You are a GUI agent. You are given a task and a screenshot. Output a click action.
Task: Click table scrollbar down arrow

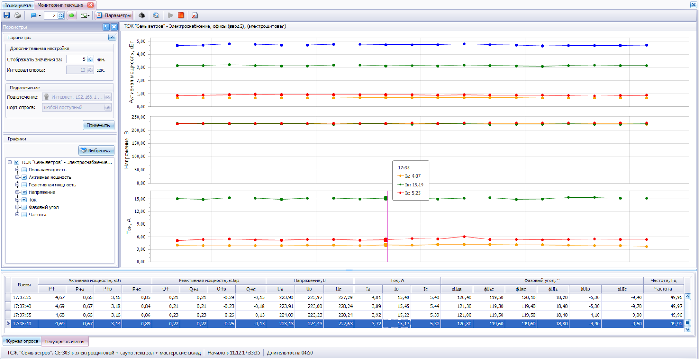coord(688,329)
